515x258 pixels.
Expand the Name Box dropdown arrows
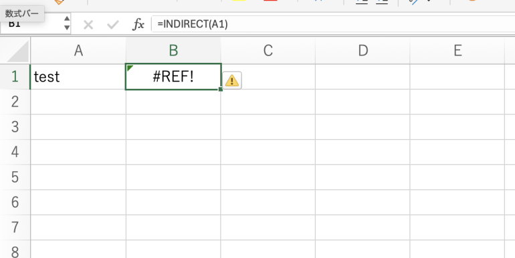click(x=67, y=23)
